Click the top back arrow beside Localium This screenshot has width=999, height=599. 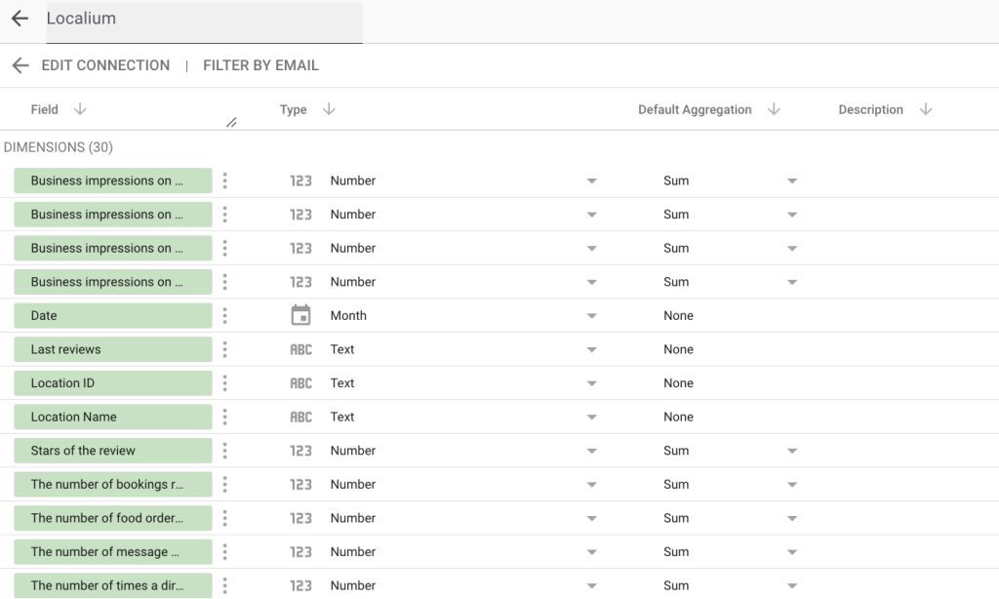(20, 19)
